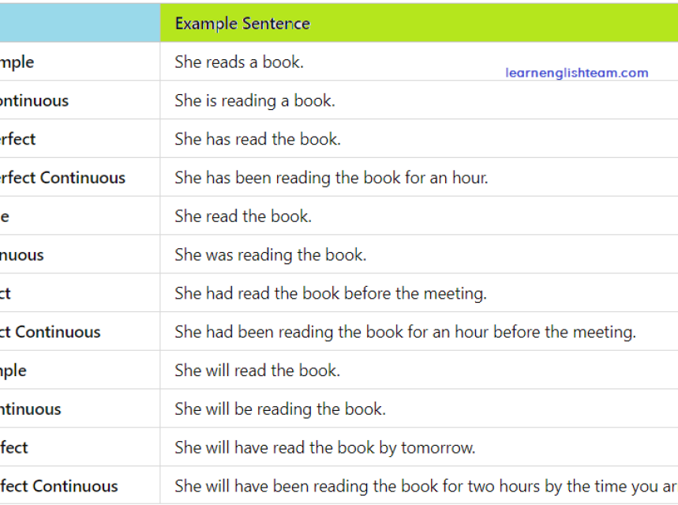Screen dimensions: 678x505
Task: Select "She is reading a book." cell
Action: pyautogui.click(x=255, y=101)
